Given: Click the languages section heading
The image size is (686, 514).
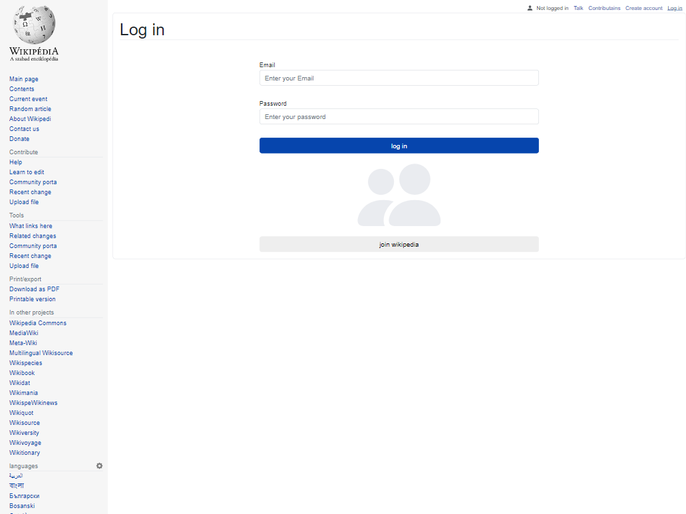Looking at the screenshot, I should (24, 466).
